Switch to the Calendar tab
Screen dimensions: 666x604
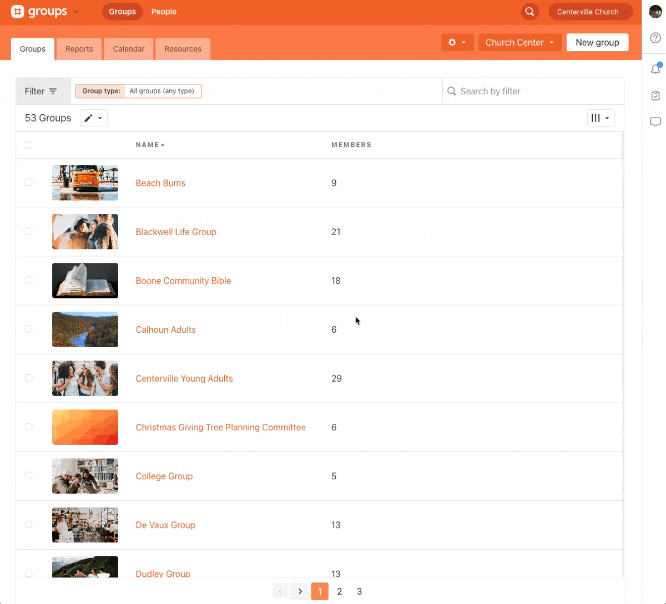click(x=129, y=49)
